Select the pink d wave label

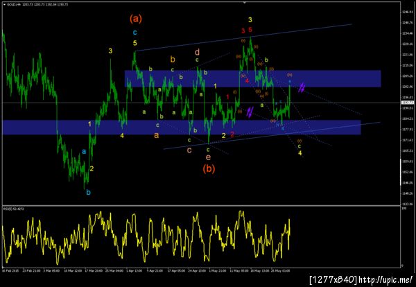[x=197, y=52]
